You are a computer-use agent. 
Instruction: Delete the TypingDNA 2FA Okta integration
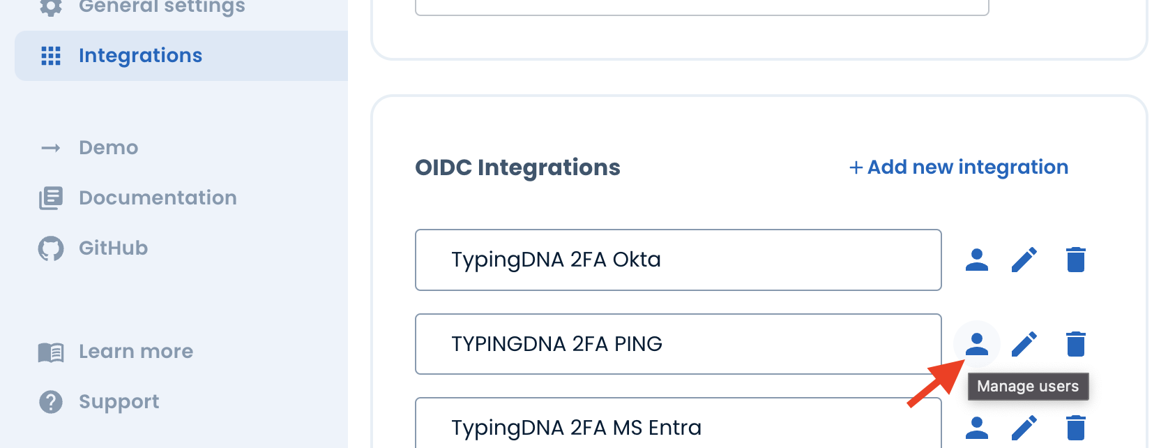point(1076,260)
